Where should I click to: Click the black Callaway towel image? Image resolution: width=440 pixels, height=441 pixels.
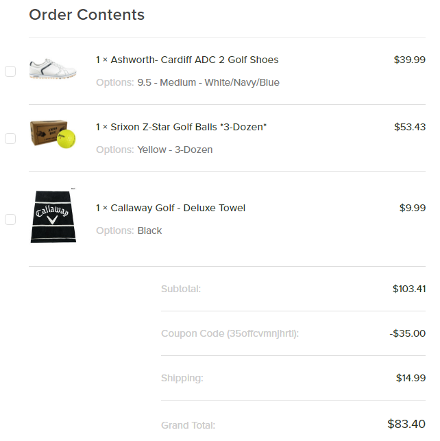pyautogui.click(x=53, y=216)
